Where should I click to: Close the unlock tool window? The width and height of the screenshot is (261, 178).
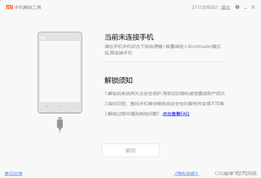point(253,7)
